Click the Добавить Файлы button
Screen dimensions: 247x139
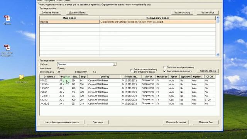click(x=50, y=12)
